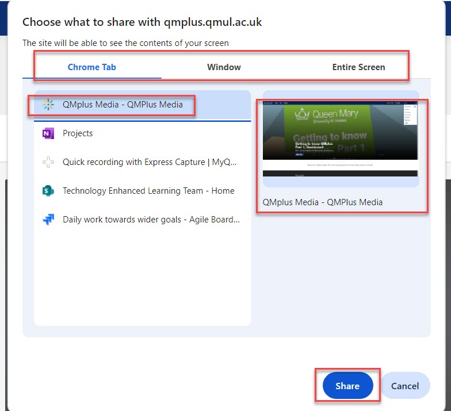
Task: Click the QMplus Media preview thumbnail
Action: pos(341,139)
